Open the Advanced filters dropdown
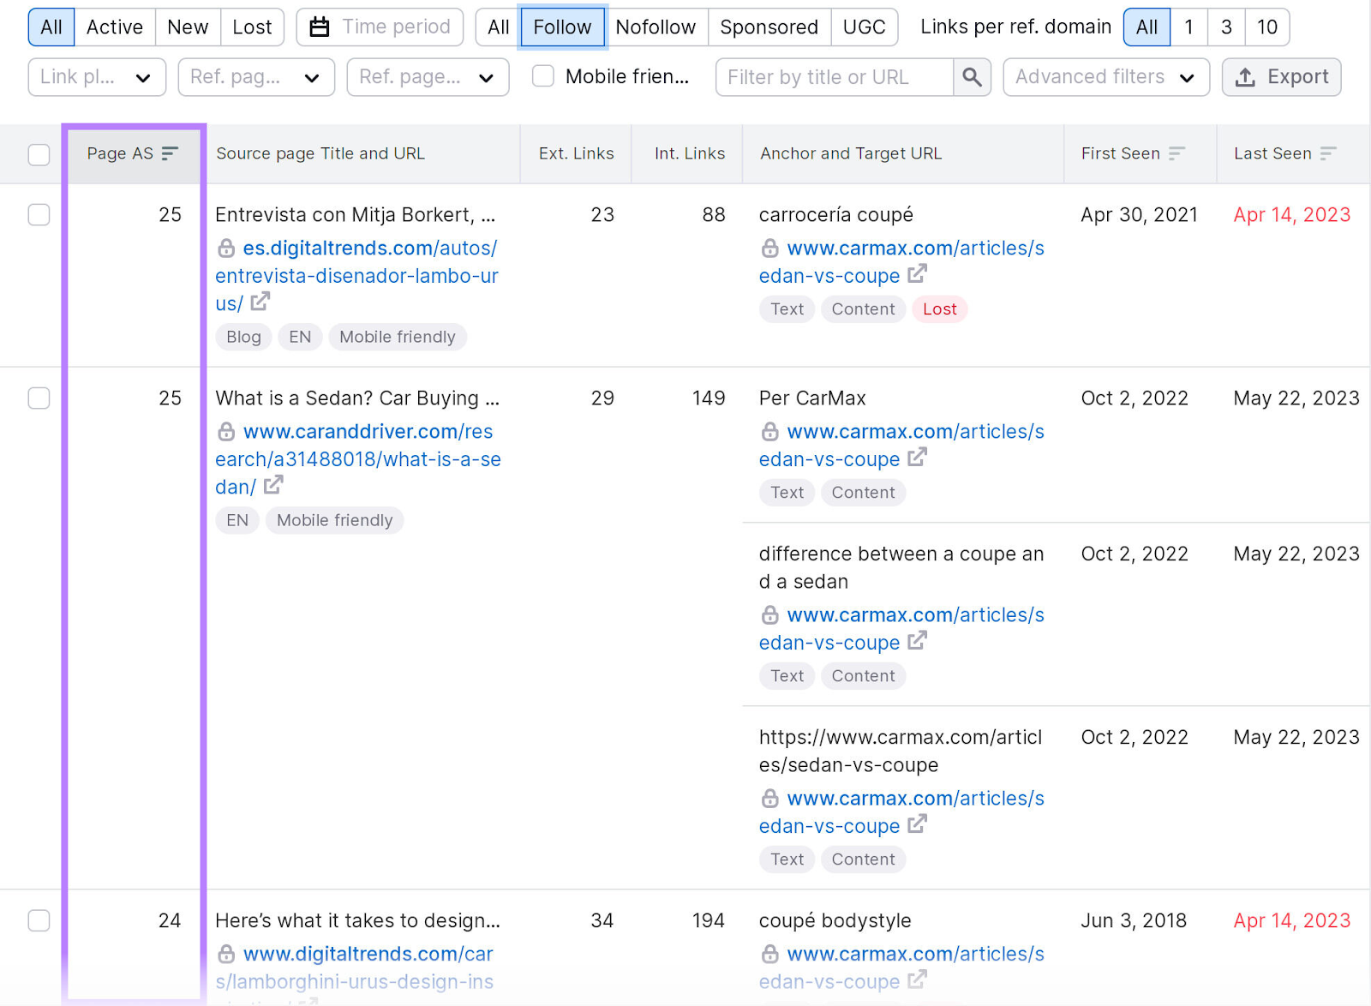 tap(1105, 77)
